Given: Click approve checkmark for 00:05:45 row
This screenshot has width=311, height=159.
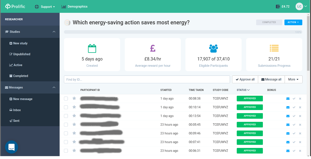Looking at the screenshot, I should pyautogui.click(x=294, y=125).
